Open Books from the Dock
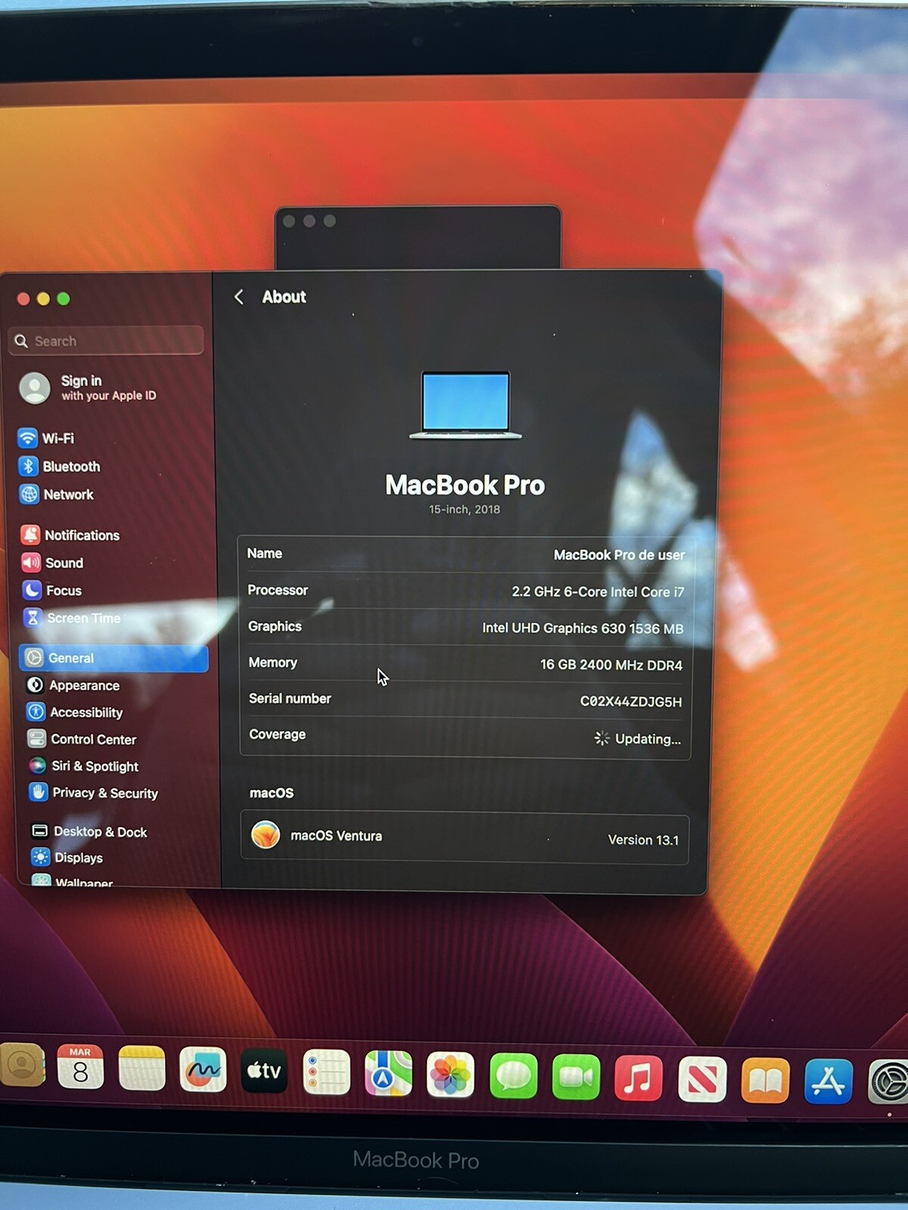Image resolution: width=908 pixels, height=1210 pixels. (765, 1081)
